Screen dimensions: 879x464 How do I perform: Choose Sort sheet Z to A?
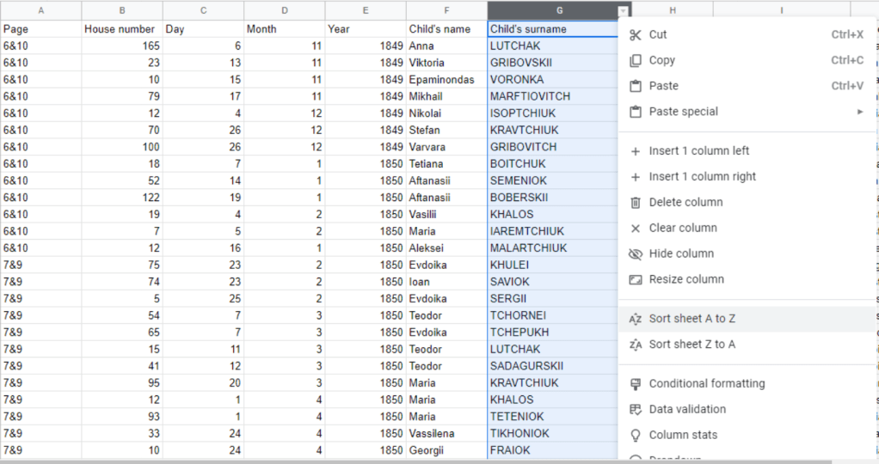pos(692,345)
